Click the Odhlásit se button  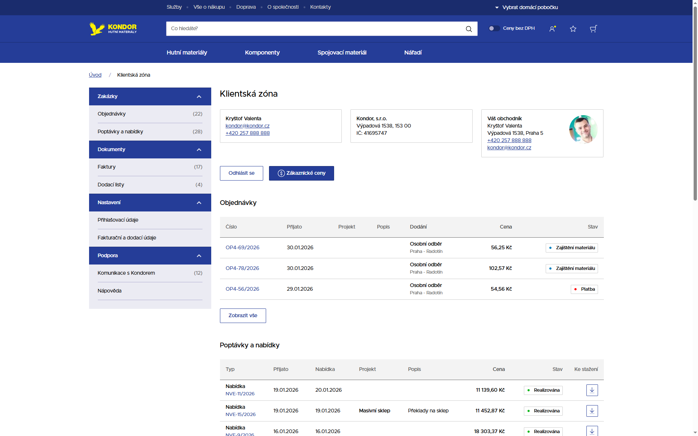[241, 173]
